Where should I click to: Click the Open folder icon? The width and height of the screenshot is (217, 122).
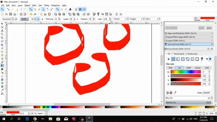tap(6, 14)
